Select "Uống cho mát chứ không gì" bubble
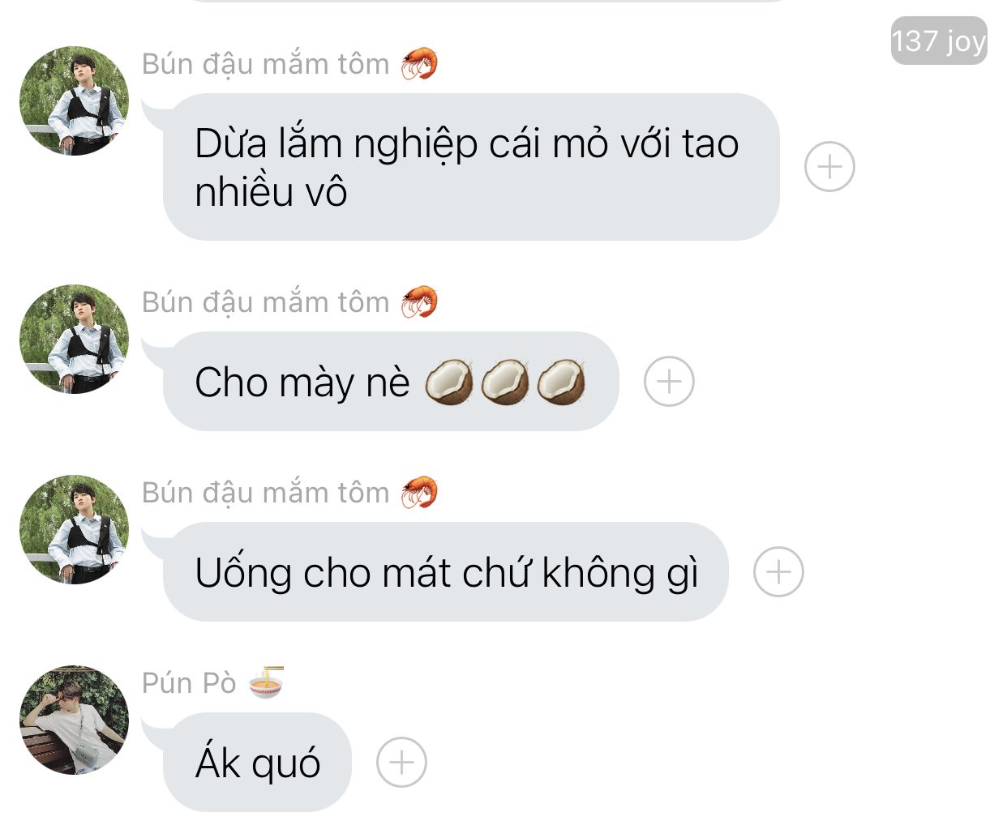 tap(445, 571)
